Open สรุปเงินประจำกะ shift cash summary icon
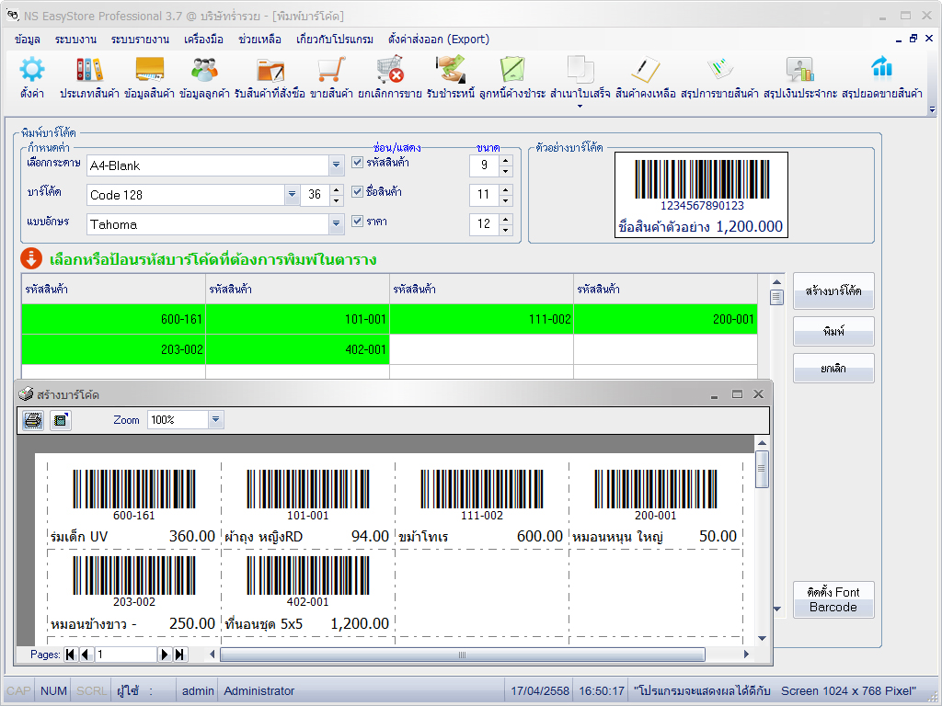The width and height of the screenshot is (942, 706). click(800, 70)
